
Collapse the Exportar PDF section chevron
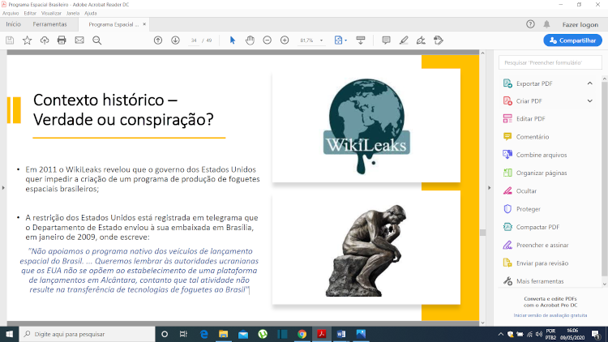pyautogui.click(x=590, y=83)
